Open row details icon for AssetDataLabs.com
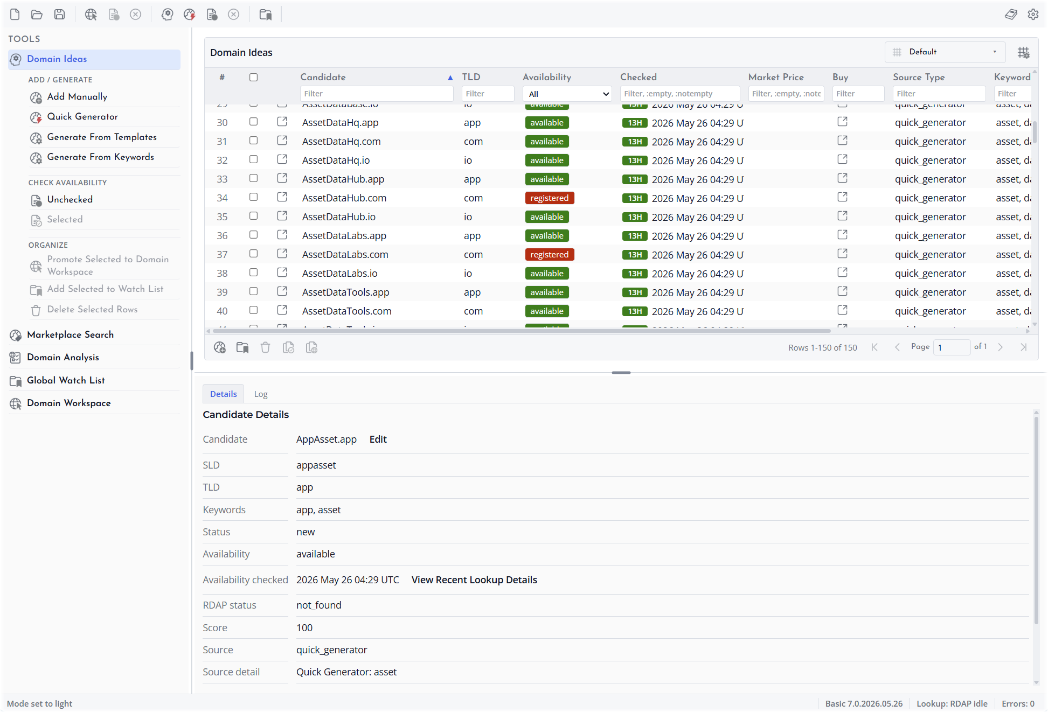The width and height of the screenshot is (1048, 712). (282, 254)
